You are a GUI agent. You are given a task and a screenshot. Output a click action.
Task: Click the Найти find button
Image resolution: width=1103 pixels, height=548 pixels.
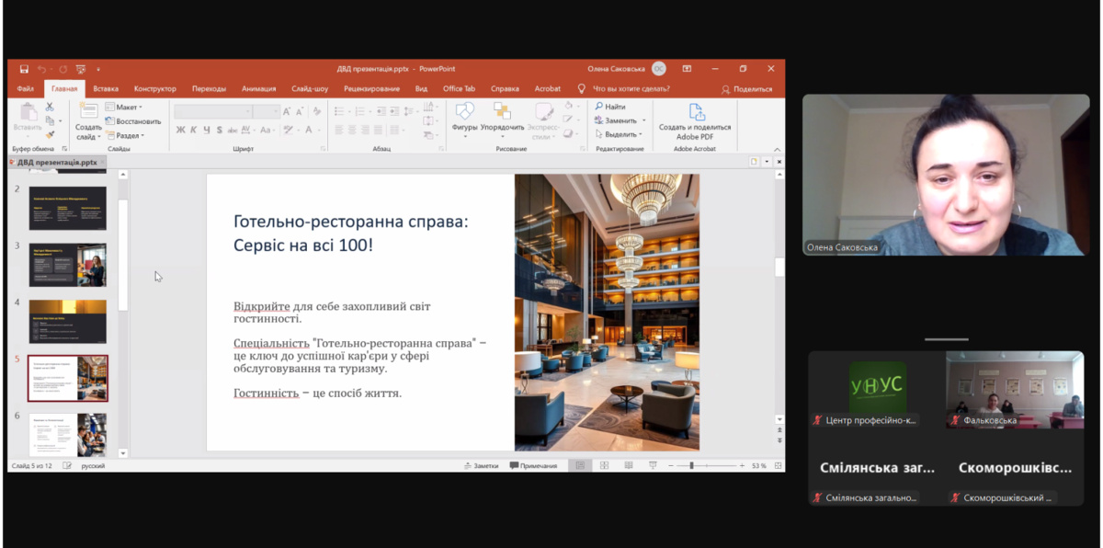point(610,108)
